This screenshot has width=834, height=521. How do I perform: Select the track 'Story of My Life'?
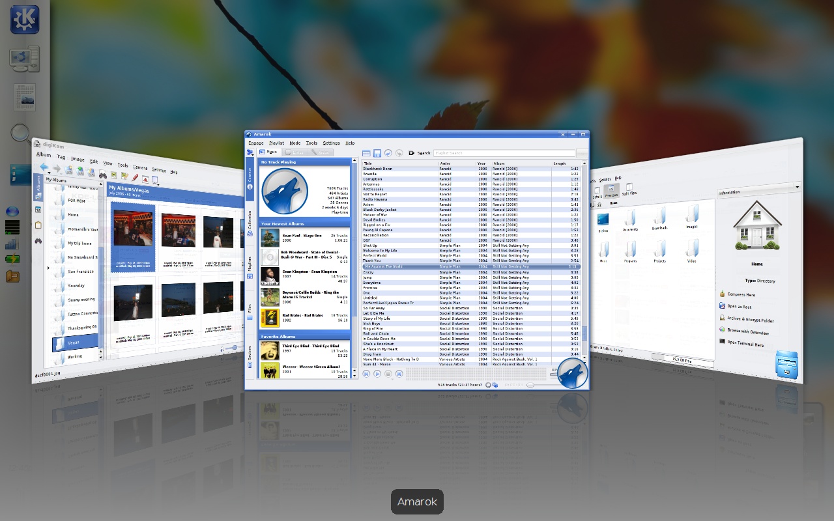point(471,318)
